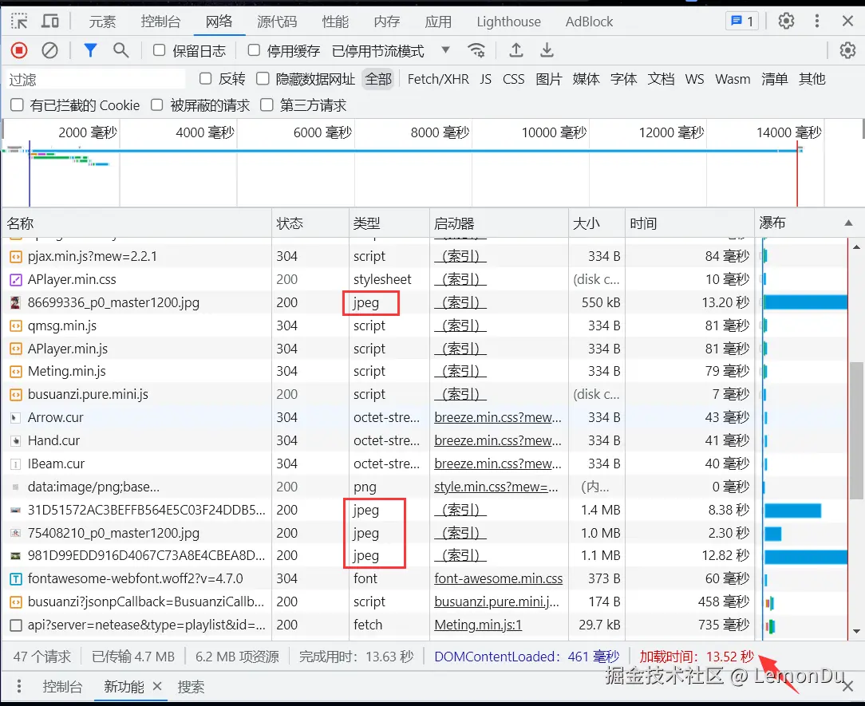Viewport: 865px width, 706px height.
Task: Enable the 保留日志 checkbox
Action: [x=159, y=49]
